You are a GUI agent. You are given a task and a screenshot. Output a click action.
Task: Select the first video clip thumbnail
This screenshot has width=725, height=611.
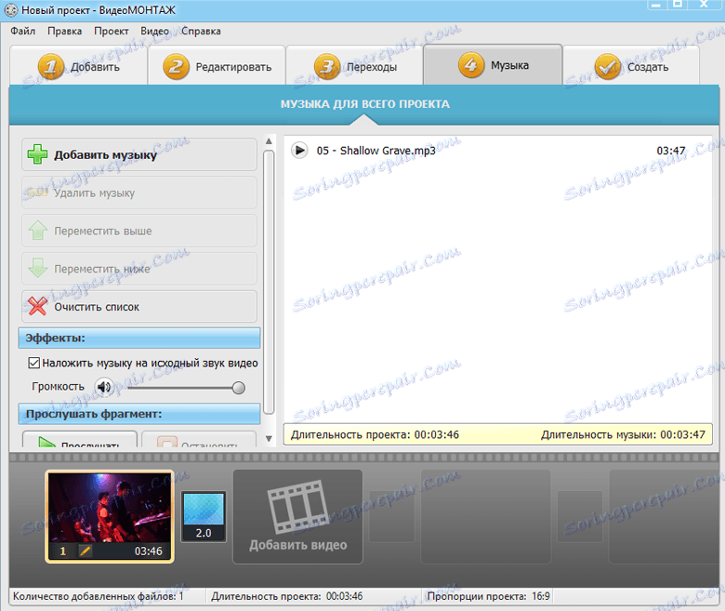[x=110, y=516]
